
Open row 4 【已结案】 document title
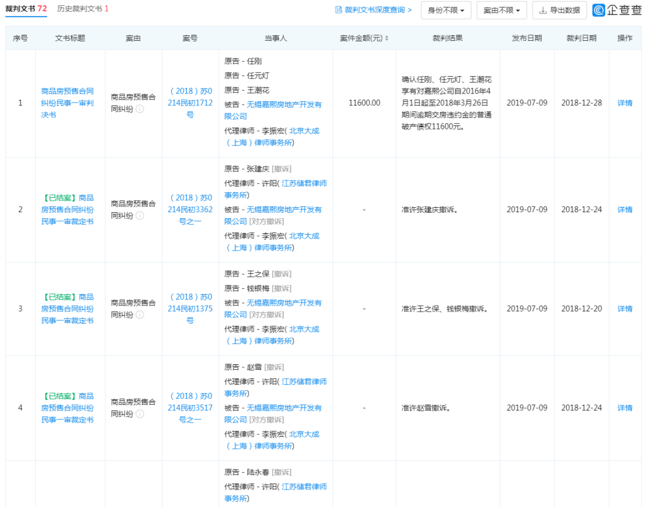coord(67,408)
